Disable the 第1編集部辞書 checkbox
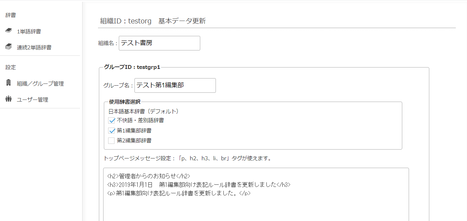467x221 pixels. pyautogui.click(x=112, y=130)
